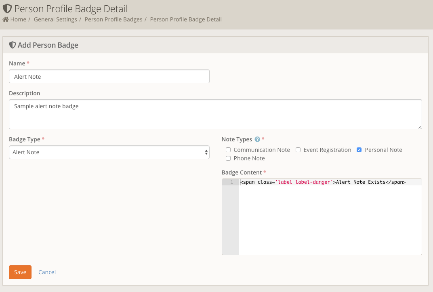The image size is (433, 292).
Task: Navigate to Person Profile Badges breadcrumb
Action: pos(113,19)
